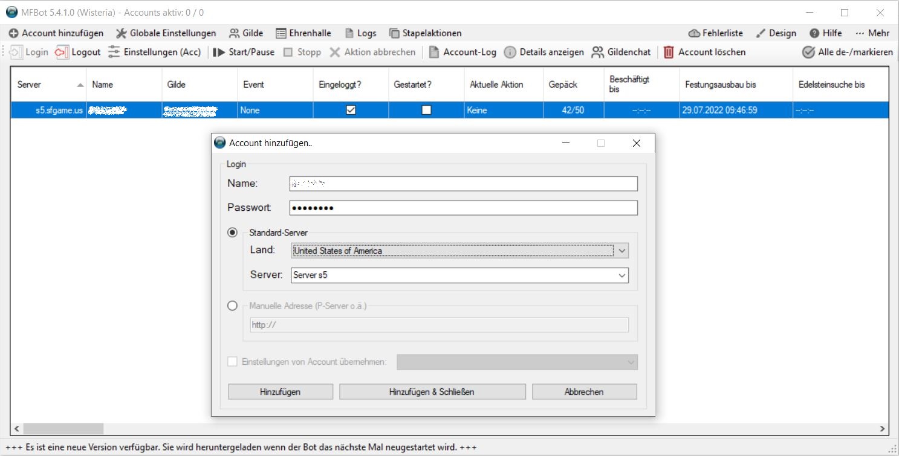Click the 29.07.2022 09:46:59 cell
The width and height of the screenshot is (899, 456).
tap(736, 111)
